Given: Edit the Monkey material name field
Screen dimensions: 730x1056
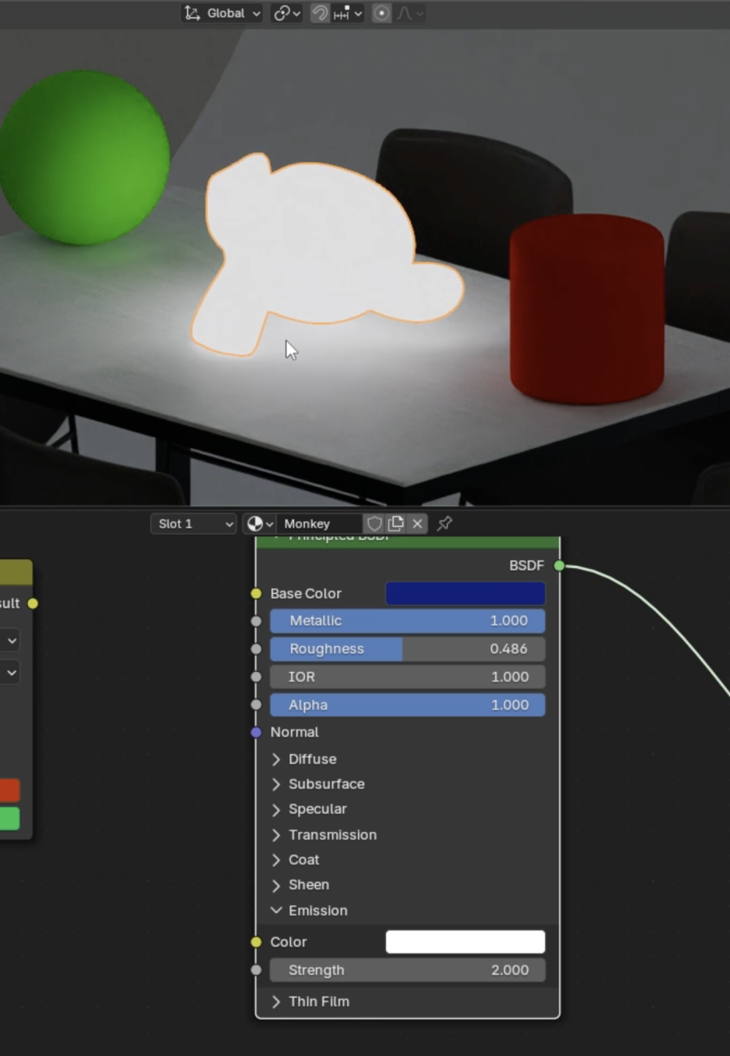Looking at the screenshot, I should [x=320, y=524].
